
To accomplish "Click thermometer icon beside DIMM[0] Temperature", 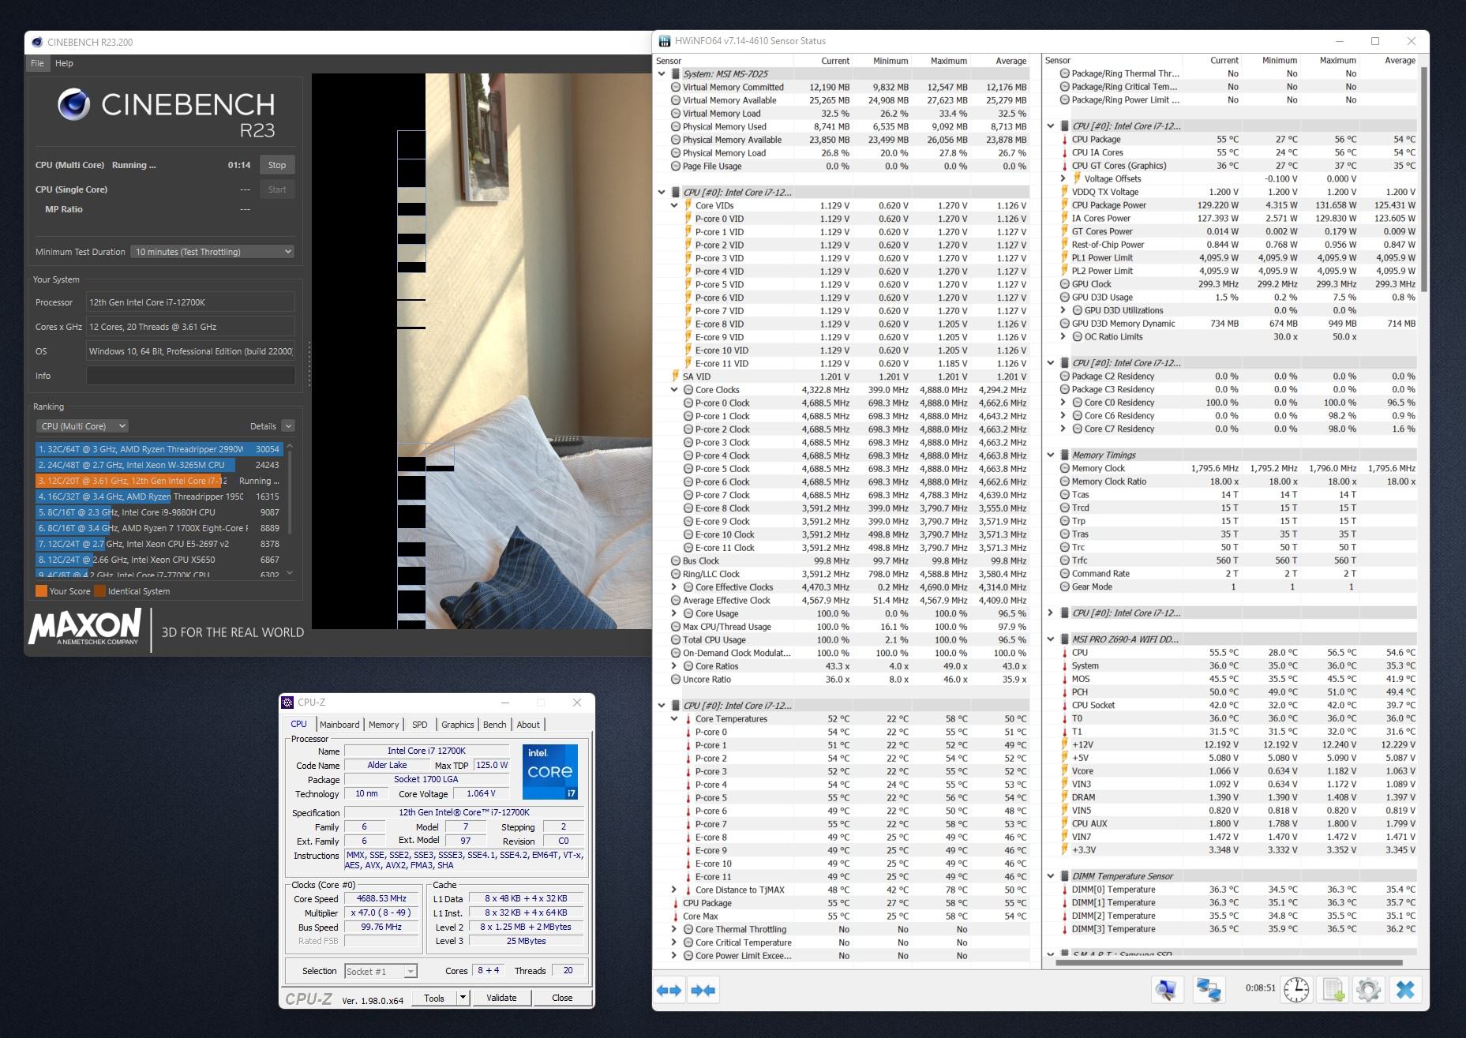I will pos(1064,890).
